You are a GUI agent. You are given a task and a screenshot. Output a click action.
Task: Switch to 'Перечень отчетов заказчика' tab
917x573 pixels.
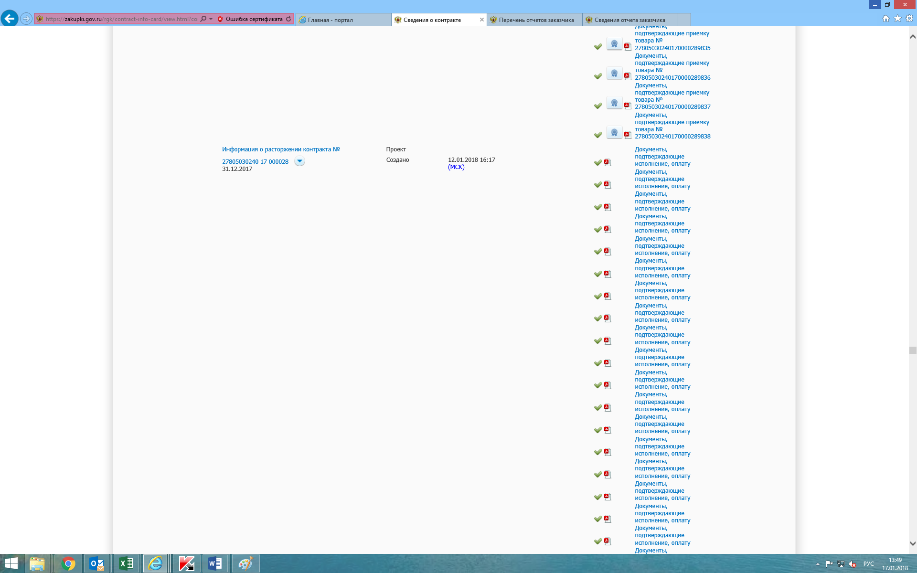point(534,20)
